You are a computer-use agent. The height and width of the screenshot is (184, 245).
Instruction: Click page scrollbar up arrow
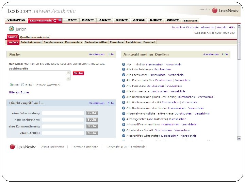[239, 26]
